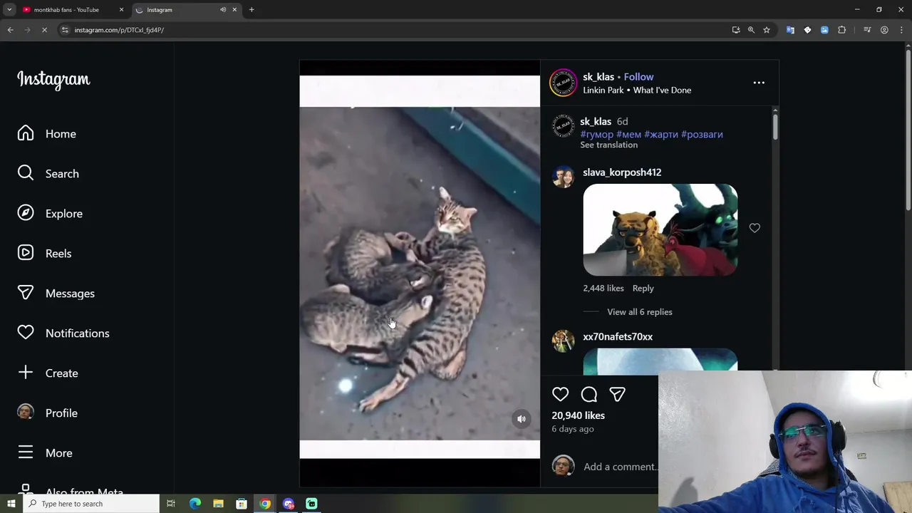Click the taskbar search box
This screenshot has width=912, height=513.
pos(91,504)
